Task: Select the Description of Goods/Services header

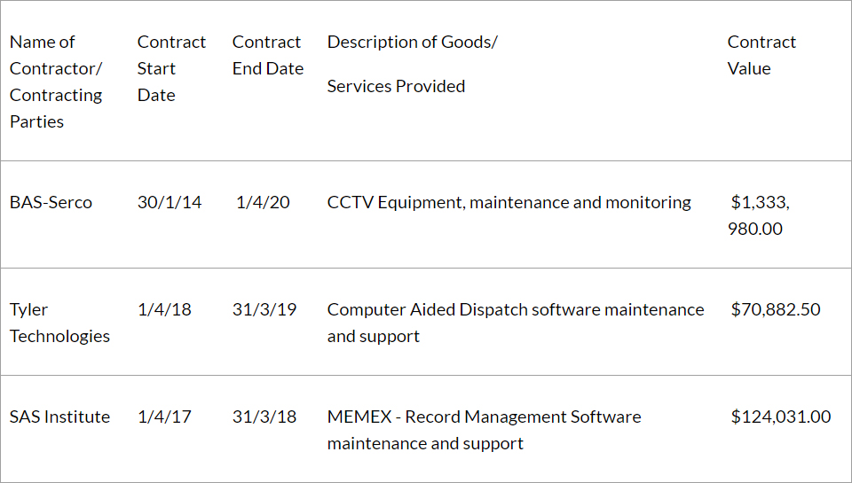Action: (x=412, y=64)
